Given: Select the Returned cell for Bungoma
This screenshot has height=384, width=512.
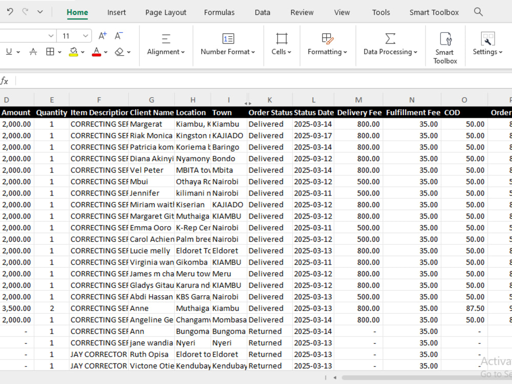Looking at the screenshot, I should pyautogui.click(x=270, y=331).
